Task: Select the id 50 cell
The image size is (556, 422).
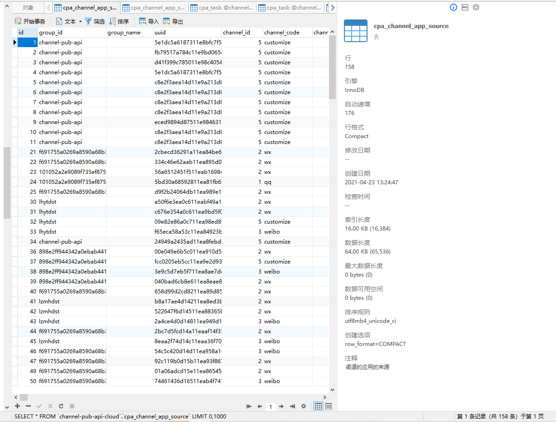Action: coord(27,381)
